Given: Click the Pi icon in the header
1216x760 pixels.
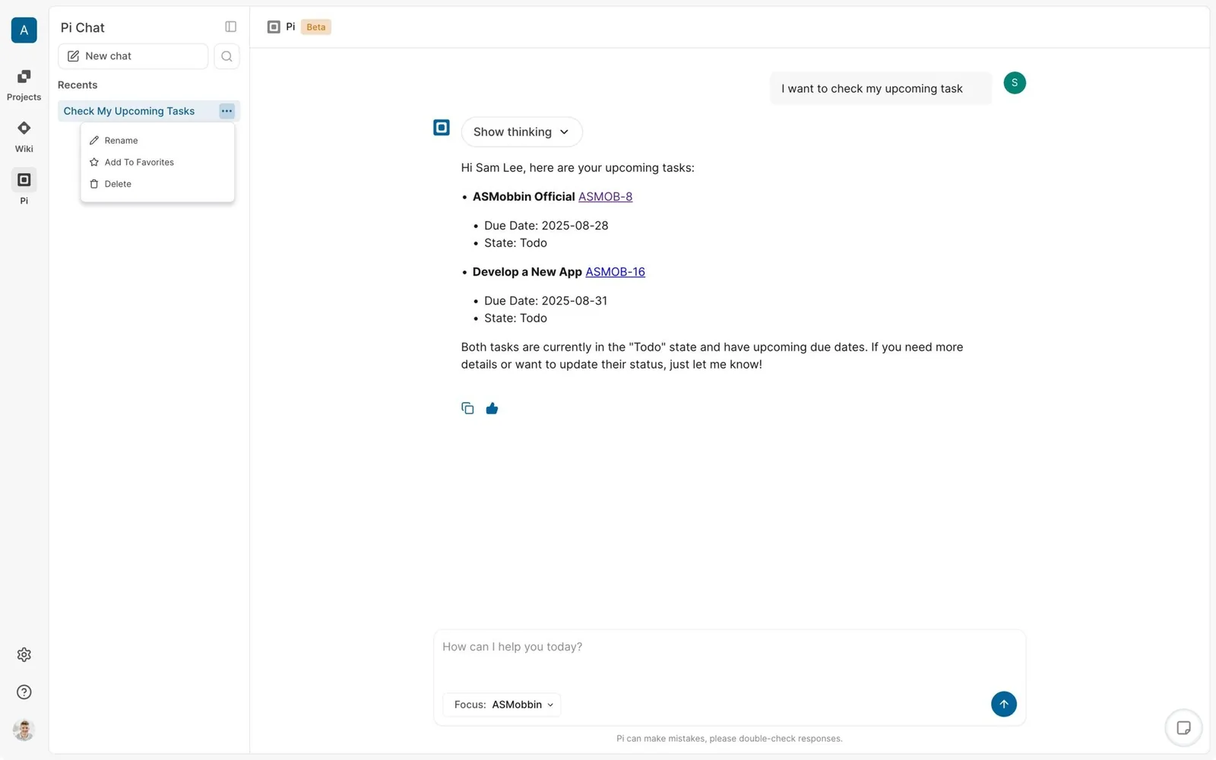Looking at the screenshot, I should 274,27.
